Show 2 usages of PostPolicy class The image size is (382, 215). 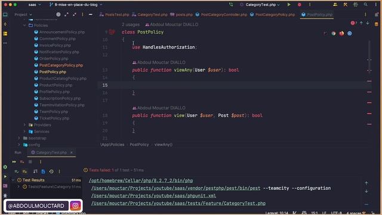tap(131, 24)
